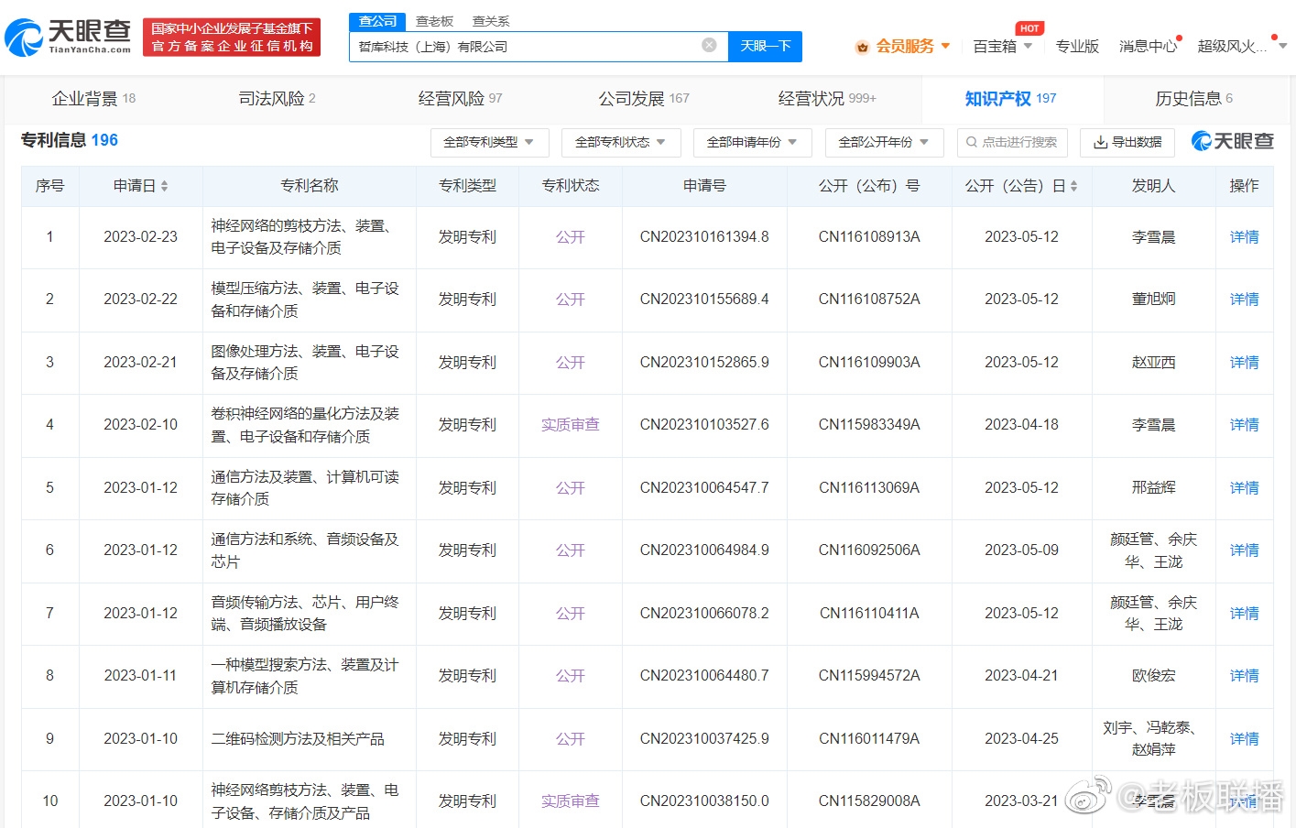The image size is (1296, 828).
Task: Click the company name search input field
Action: tap(527, 46)
